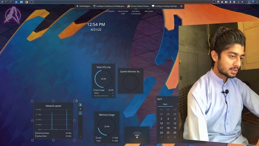
Task: Click the Upload Rate legend entry
Action: (53, 136)
